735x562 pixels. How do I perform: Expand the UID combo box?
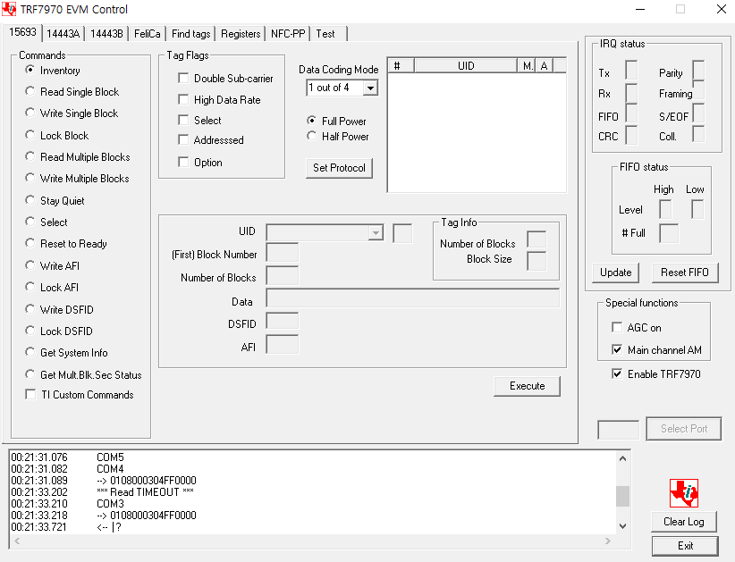tap(376, 233)
